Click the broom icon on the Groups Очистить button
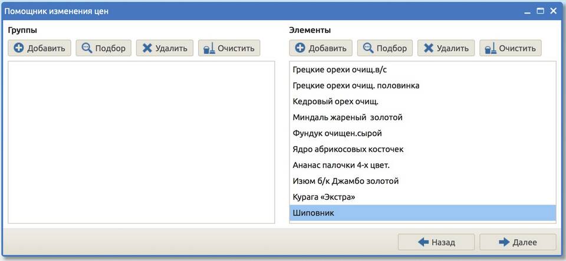Image resolution: width=566 pixels, height=261 pixels. coord(209,48)
